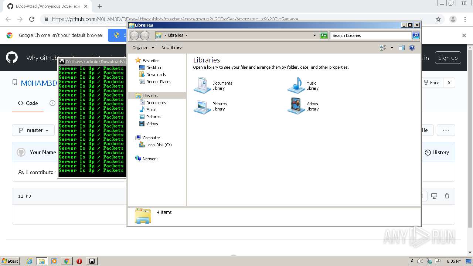Click the red security taskbar icon

79,261
